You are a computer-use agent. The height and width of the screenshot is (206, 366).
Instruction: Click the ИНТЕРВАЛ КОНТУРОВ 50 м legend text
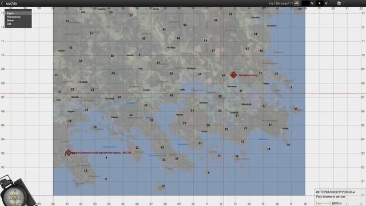point(335,192)
